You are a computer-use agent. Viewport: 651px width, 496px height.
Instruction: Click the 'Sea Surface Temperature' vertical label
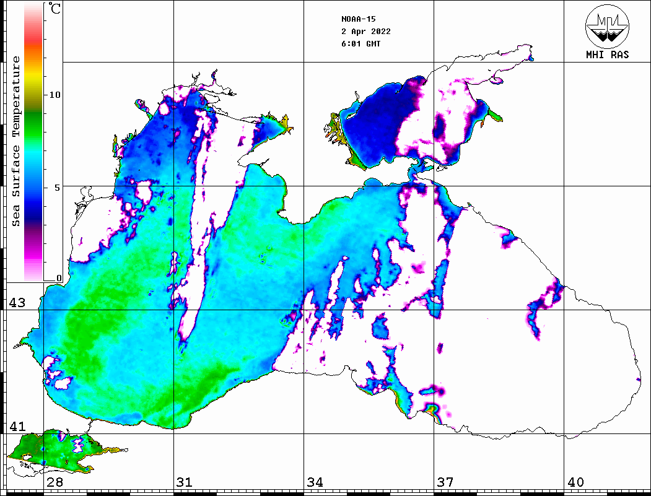click(16, 142)
